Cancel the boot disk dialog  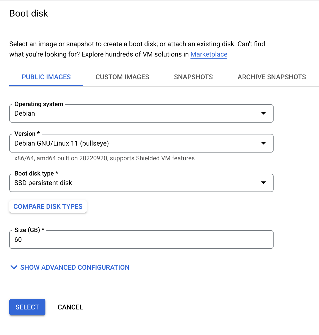pos(70,307)
